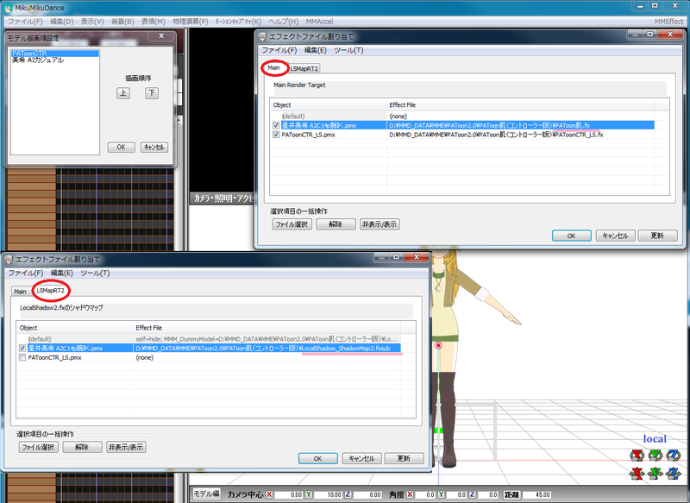Open 編集(E) in the lower effect window
The image size is (690, 503).
click(x=61, y=273)
